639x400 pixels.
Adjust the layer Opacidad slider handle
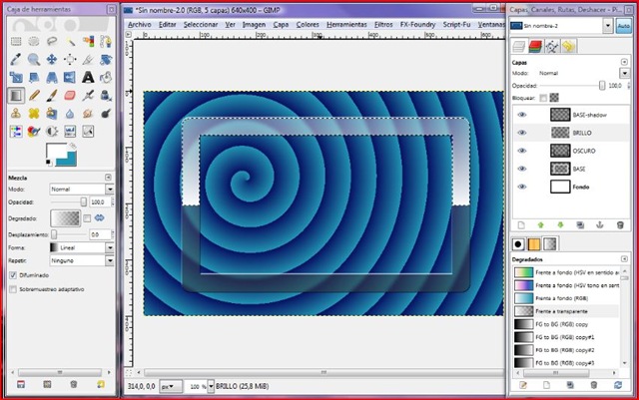pos(602,86)
